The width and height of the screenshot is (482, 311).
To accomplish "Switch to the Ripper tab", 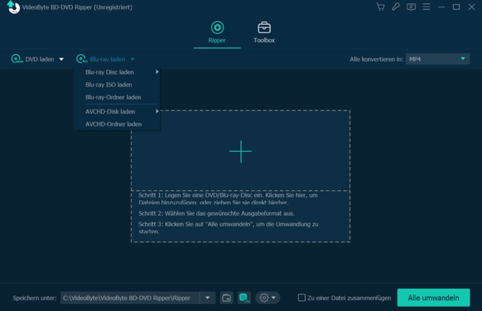I will [217, 32].
